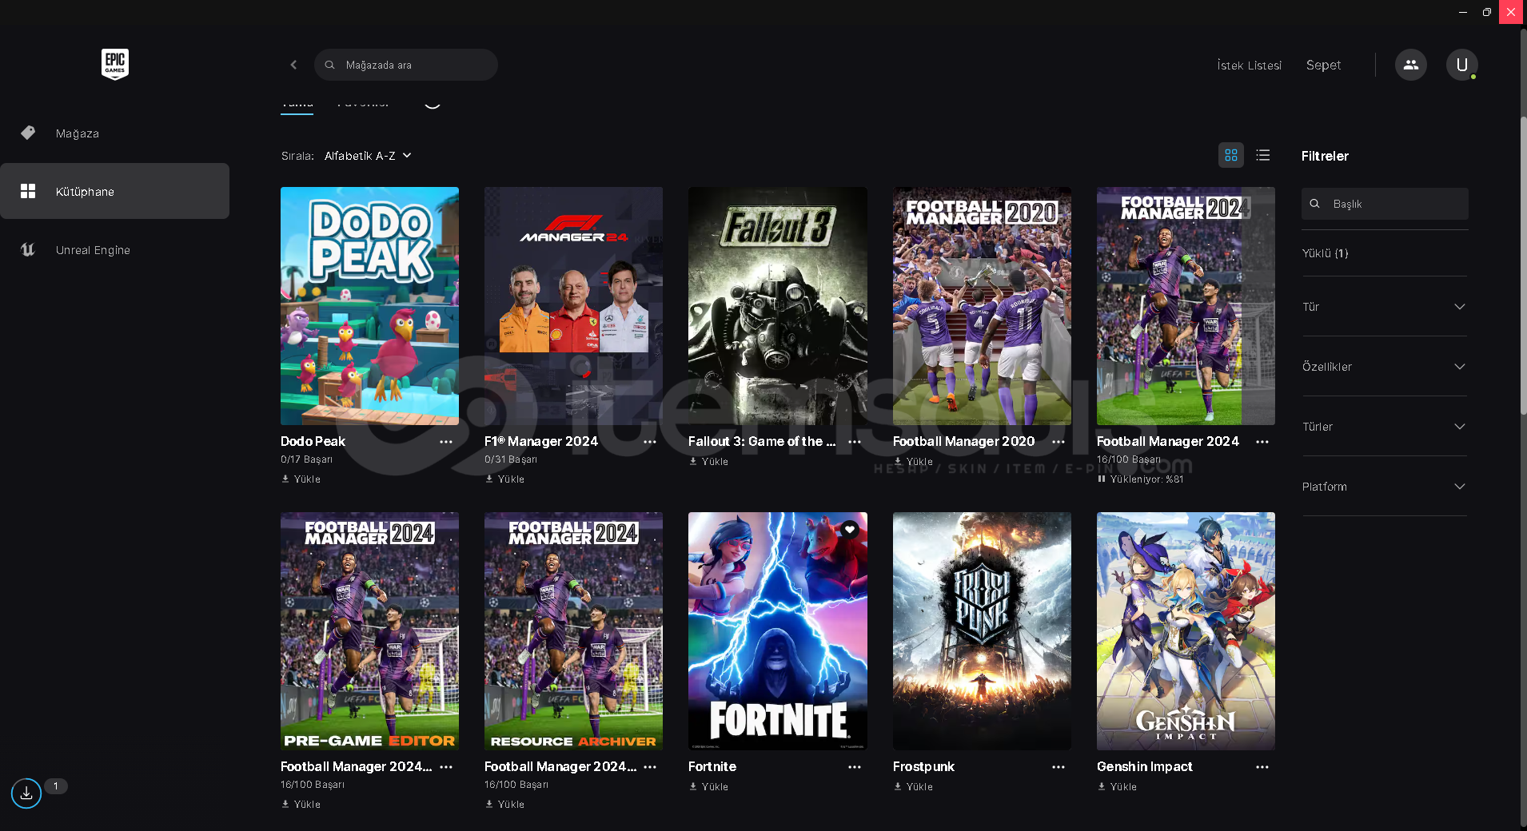Expand the Türler filter
Screen dimensions: 1527x831
coord(1385,427)
